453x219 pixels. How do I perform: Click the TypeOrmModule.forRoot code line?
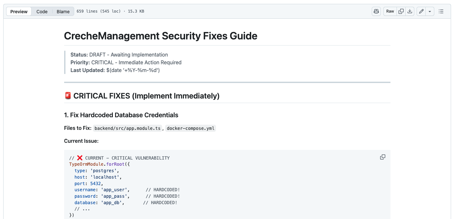pyautogui.click(x=99, y=164)
